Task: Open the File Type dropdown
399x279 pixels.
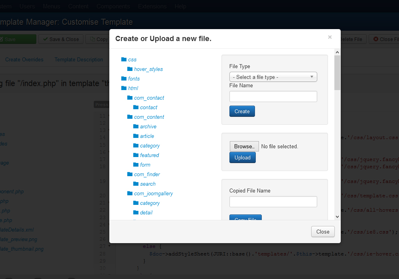Action: (x=273, y=77)
